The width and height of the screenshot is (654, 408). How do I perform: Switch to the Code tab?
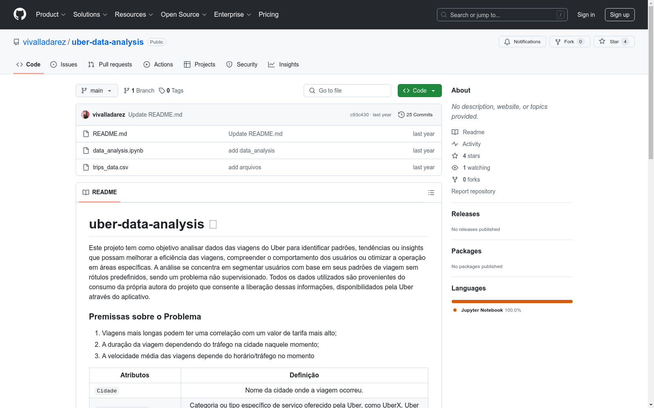click(x=29, y=64)
